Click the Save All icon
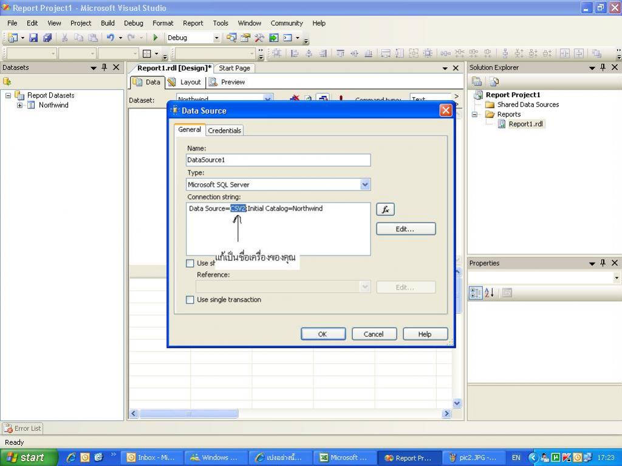The image size is (622, 466). (47, 38)
